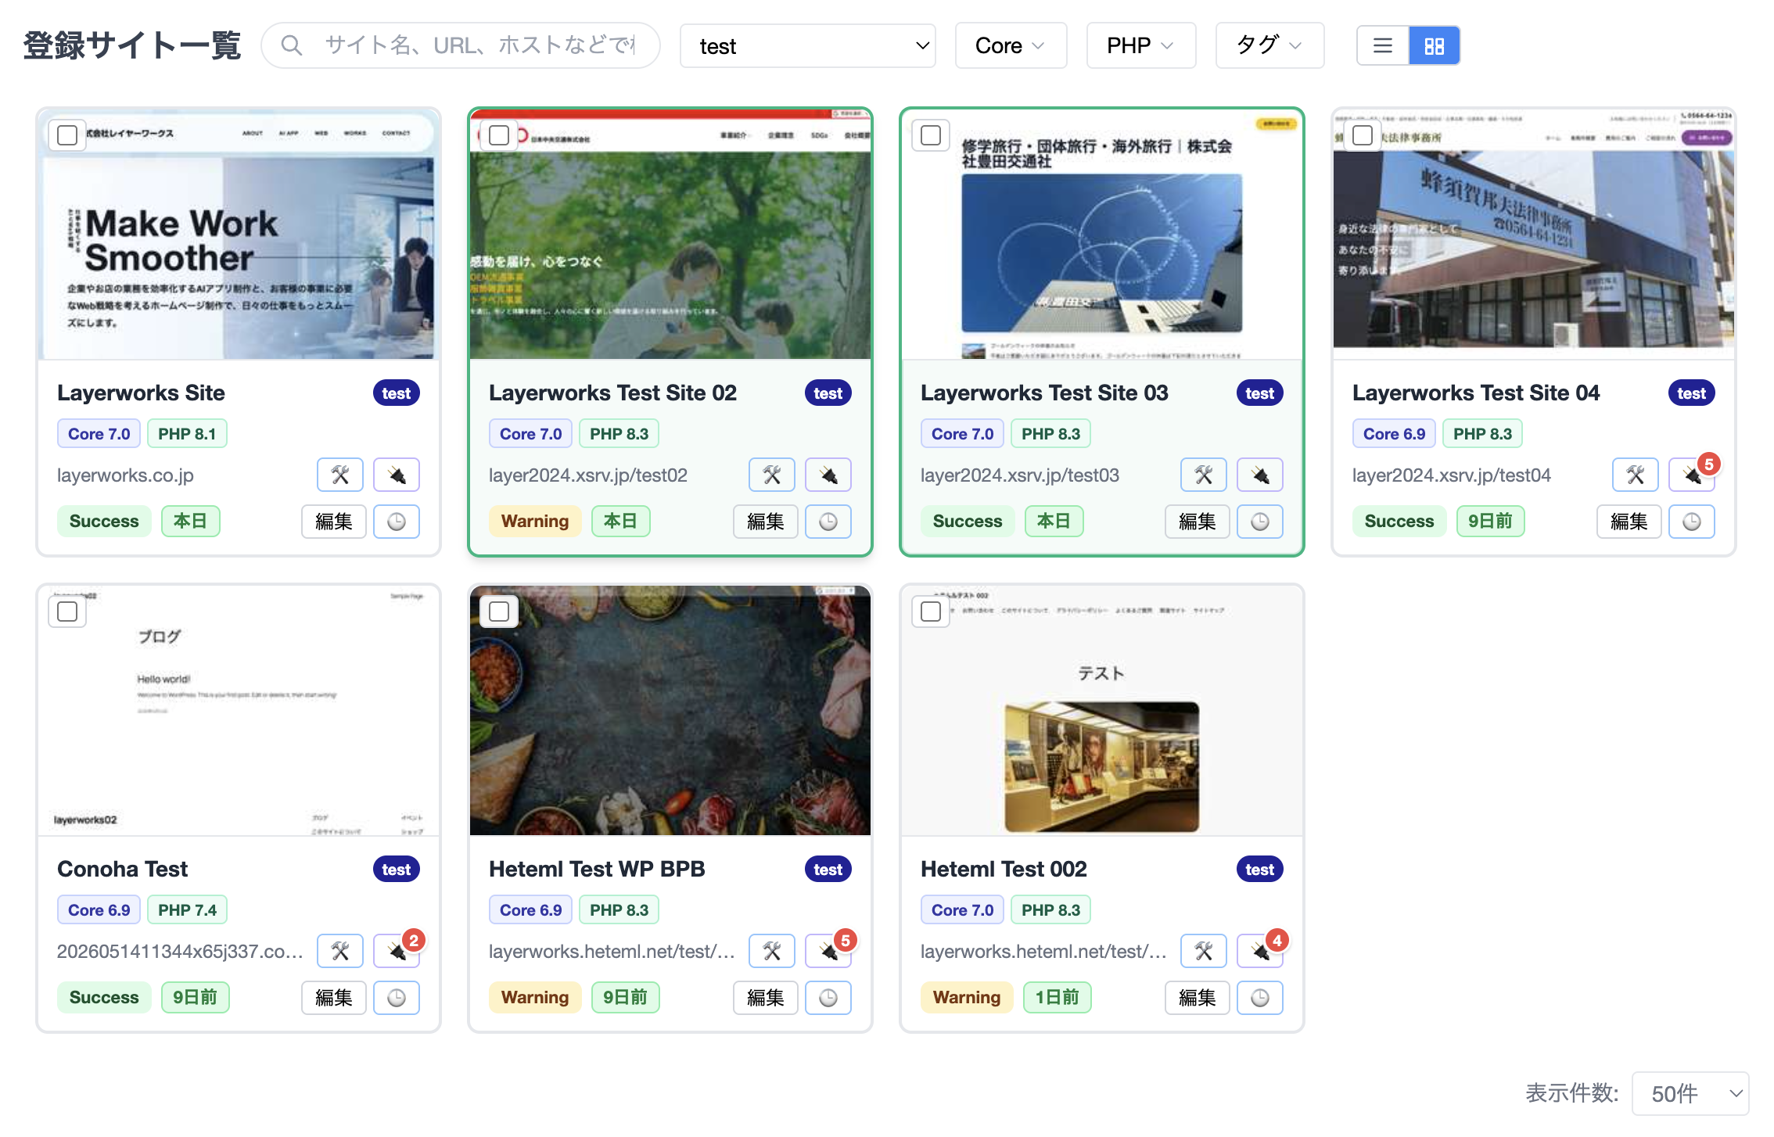
Task: Open tools icon for Layerworks Test Site 03
Action: [x=1204, y=475]
